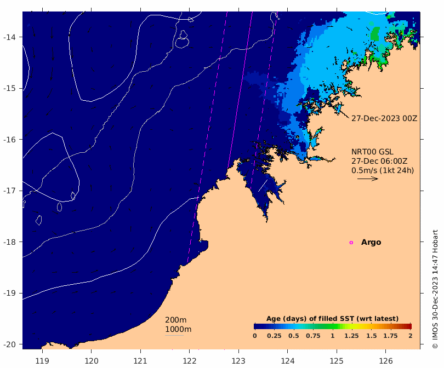Click latitude axis label -19
Viewport: 444px width, 368px height.
tap(9, 293)
